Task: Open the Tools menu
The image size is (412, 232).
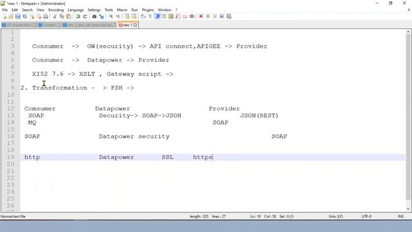Action: tap(109, 10)
